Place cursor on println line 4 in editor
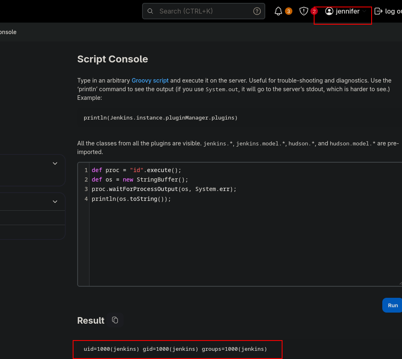402x359 pixels. (x=131, y=199)
